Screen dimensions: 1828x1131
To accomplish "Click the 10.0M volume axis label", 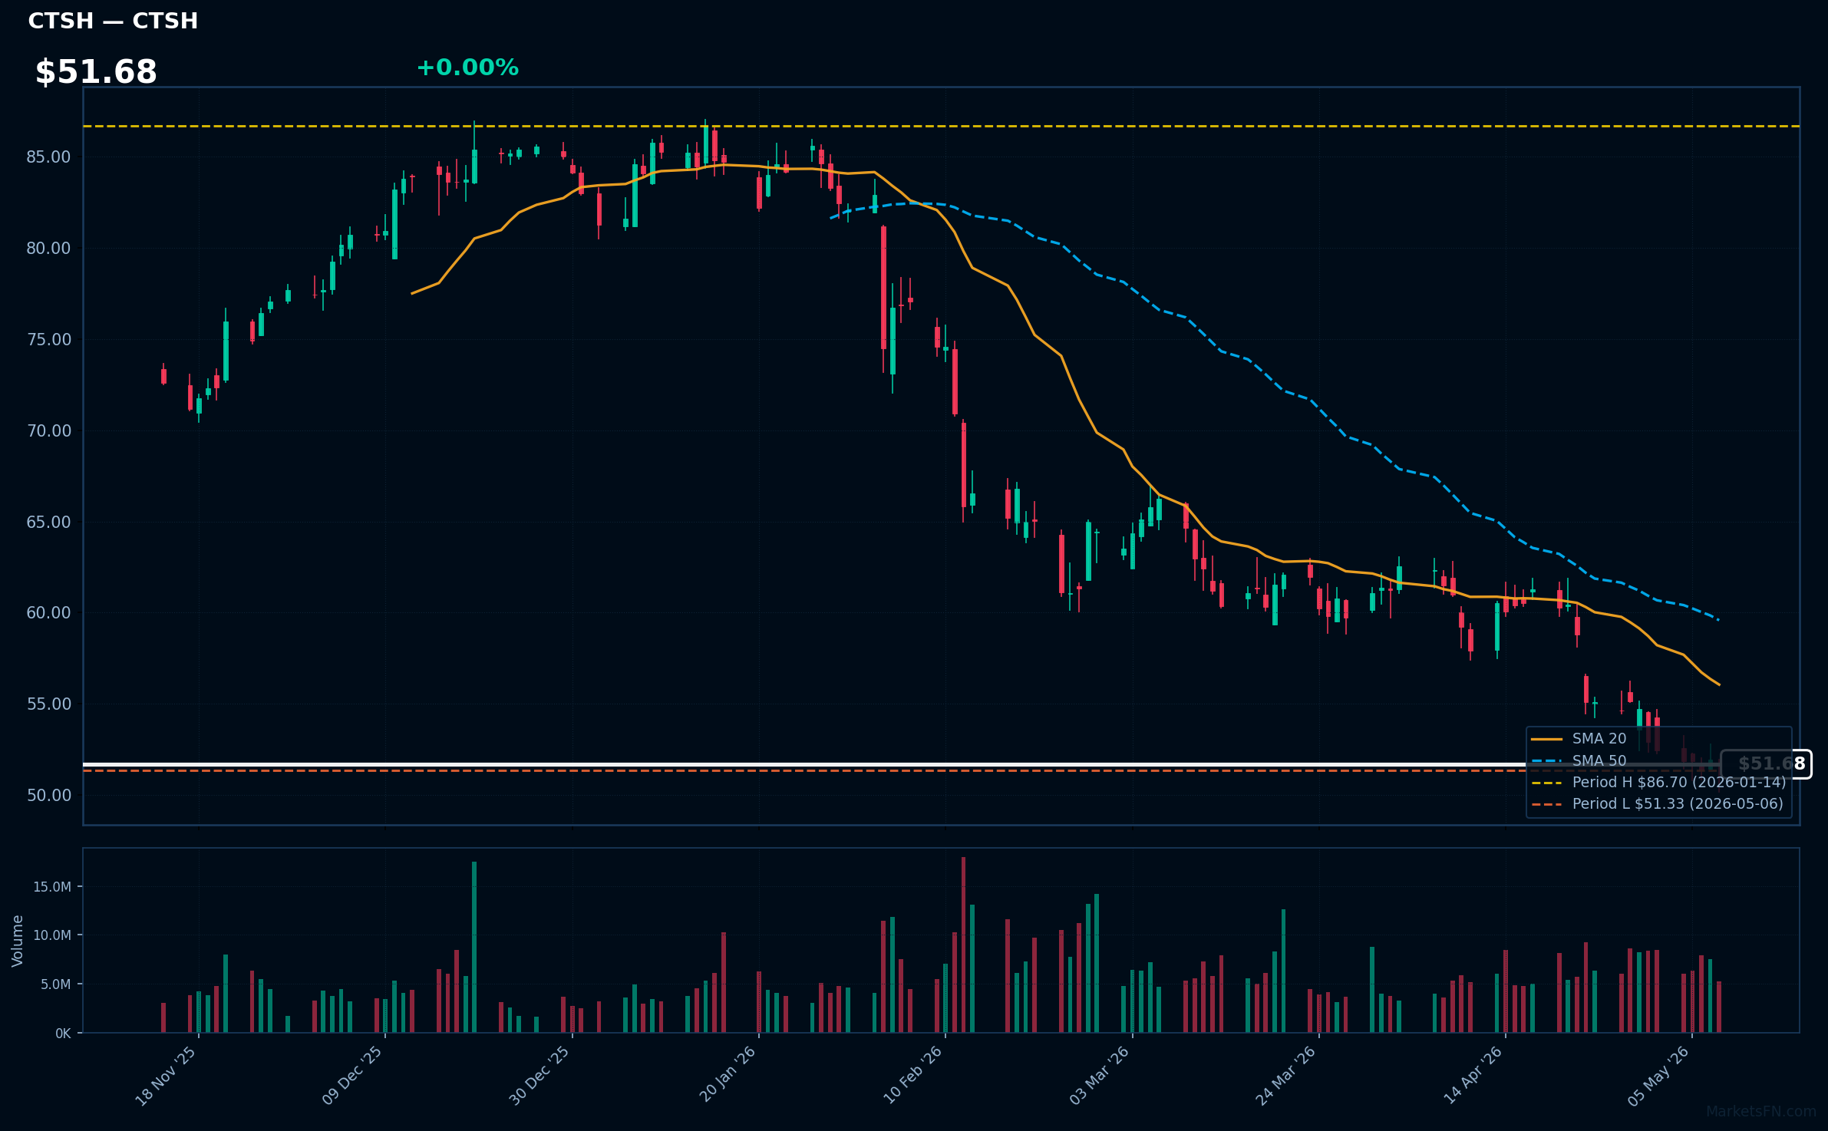I will [x=52, y=935].
